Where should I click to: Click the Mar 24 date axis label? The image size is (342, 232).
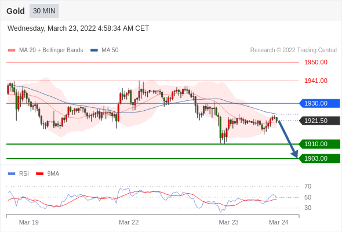pyautogui.click(x=279, y=222)
